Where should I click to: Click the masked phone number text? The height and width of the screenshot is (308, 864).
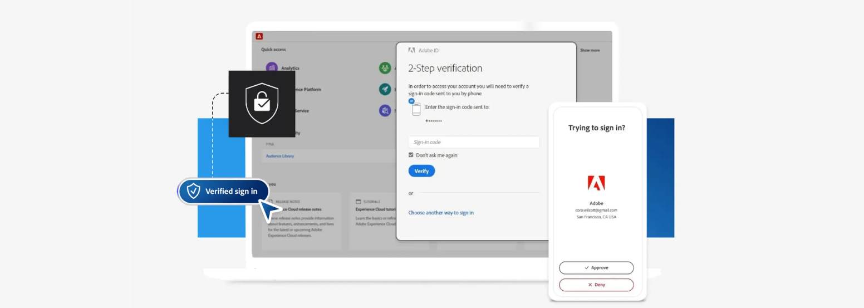(434, 121)
